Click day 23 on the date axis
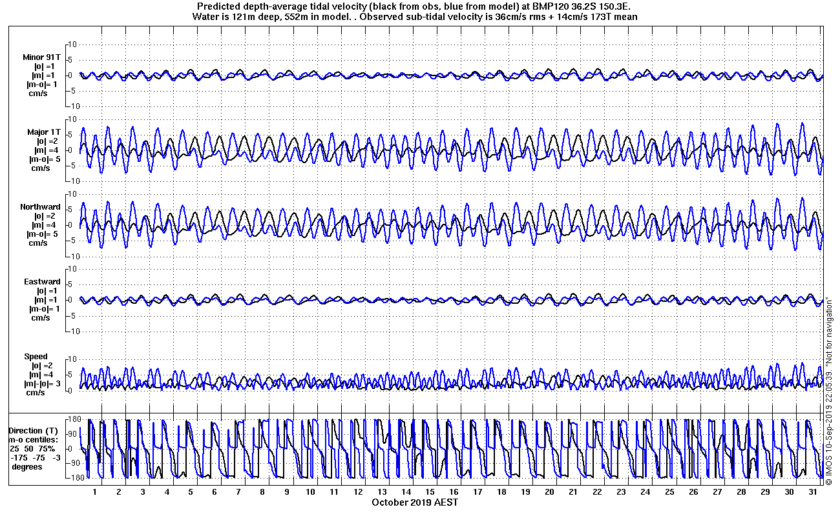840x516 pixels. [x=621, y=491]
